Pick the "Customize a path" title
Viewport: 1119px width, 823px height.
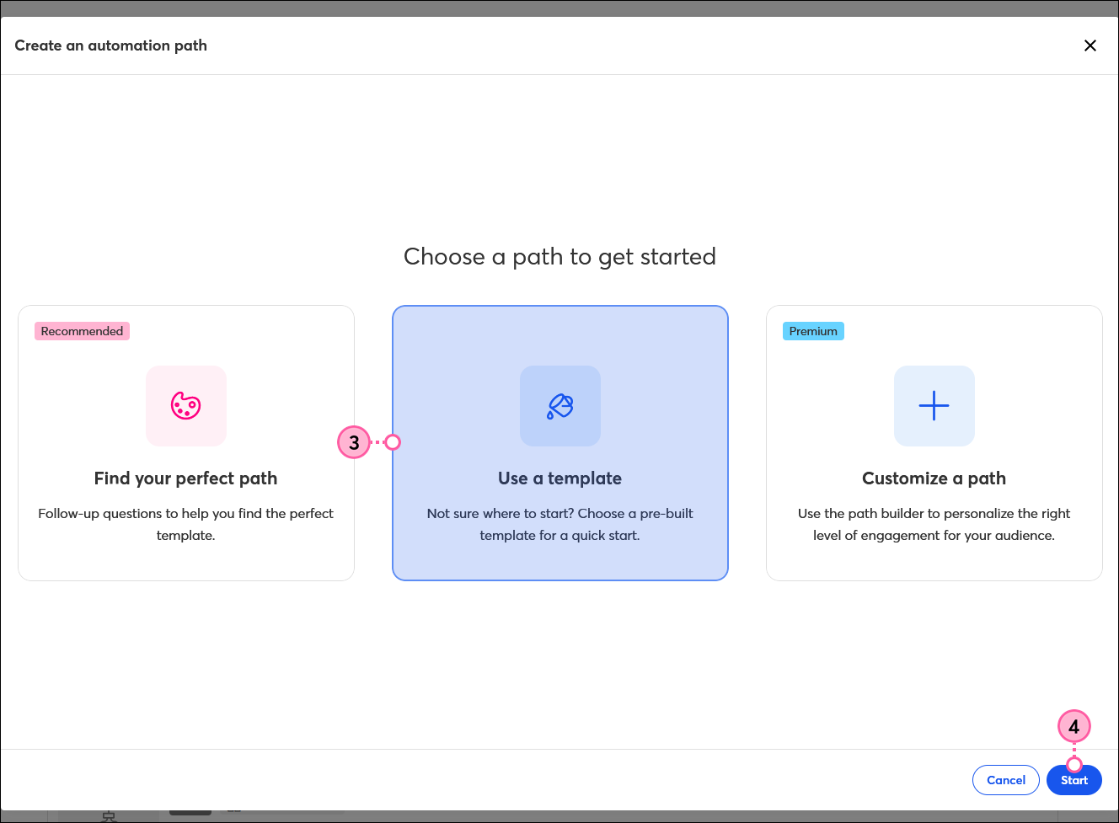point(934,478)
